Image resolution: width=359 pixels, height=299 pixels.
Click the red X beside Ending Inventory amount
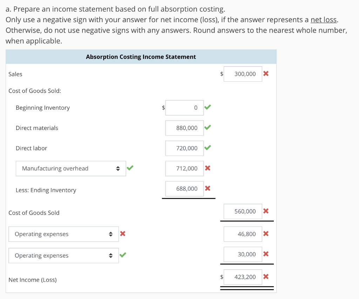[208, 189]
